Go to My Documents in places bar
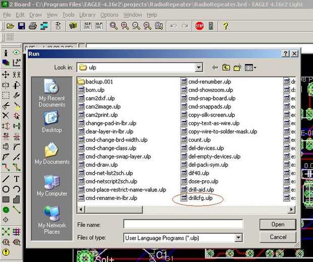313x262 pixels. [52, 153]
